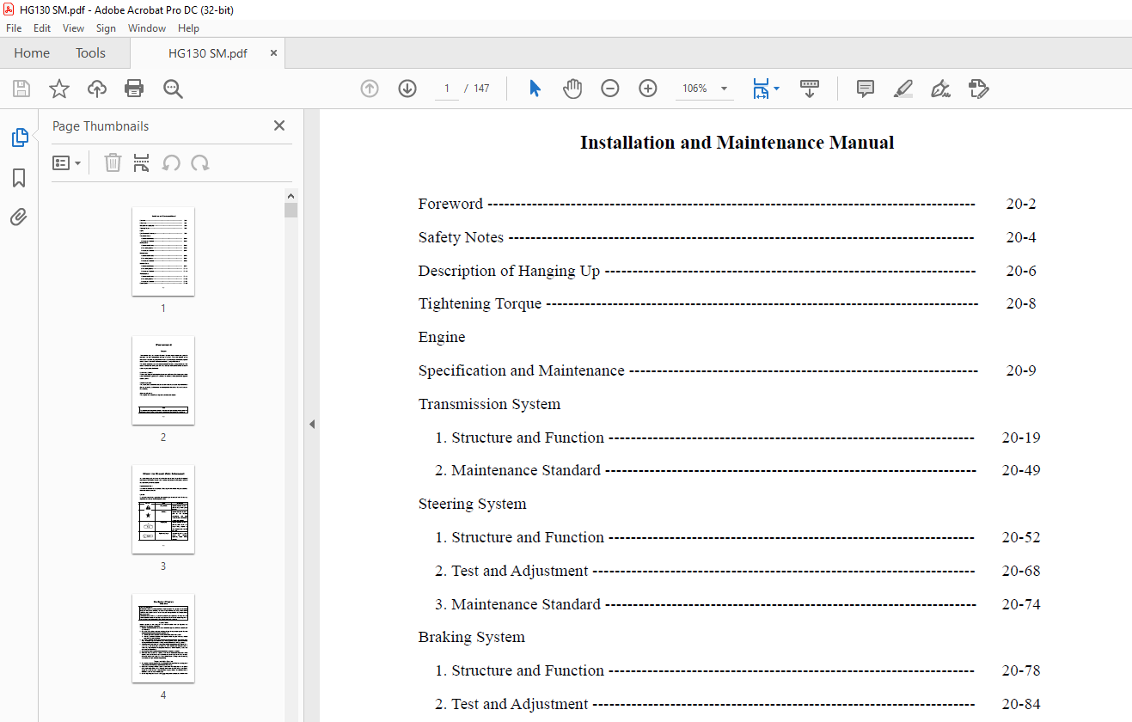Image resolution: width=1132 pixels, height=722 pixels.
Task: Click the page number input field
Action: click(447, 89)
